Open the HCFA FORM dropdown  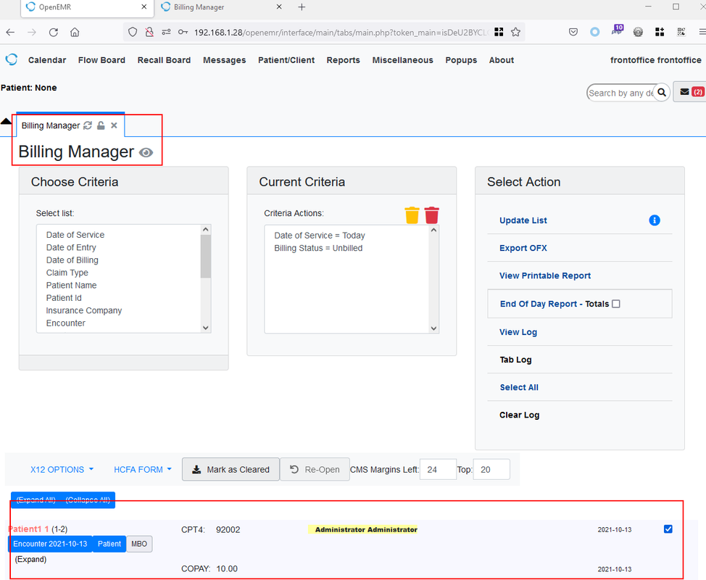(142, 469)
